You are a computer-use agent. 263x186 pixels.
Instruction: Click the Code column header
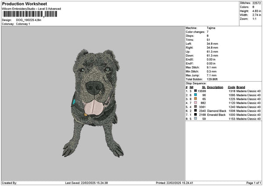231,87
